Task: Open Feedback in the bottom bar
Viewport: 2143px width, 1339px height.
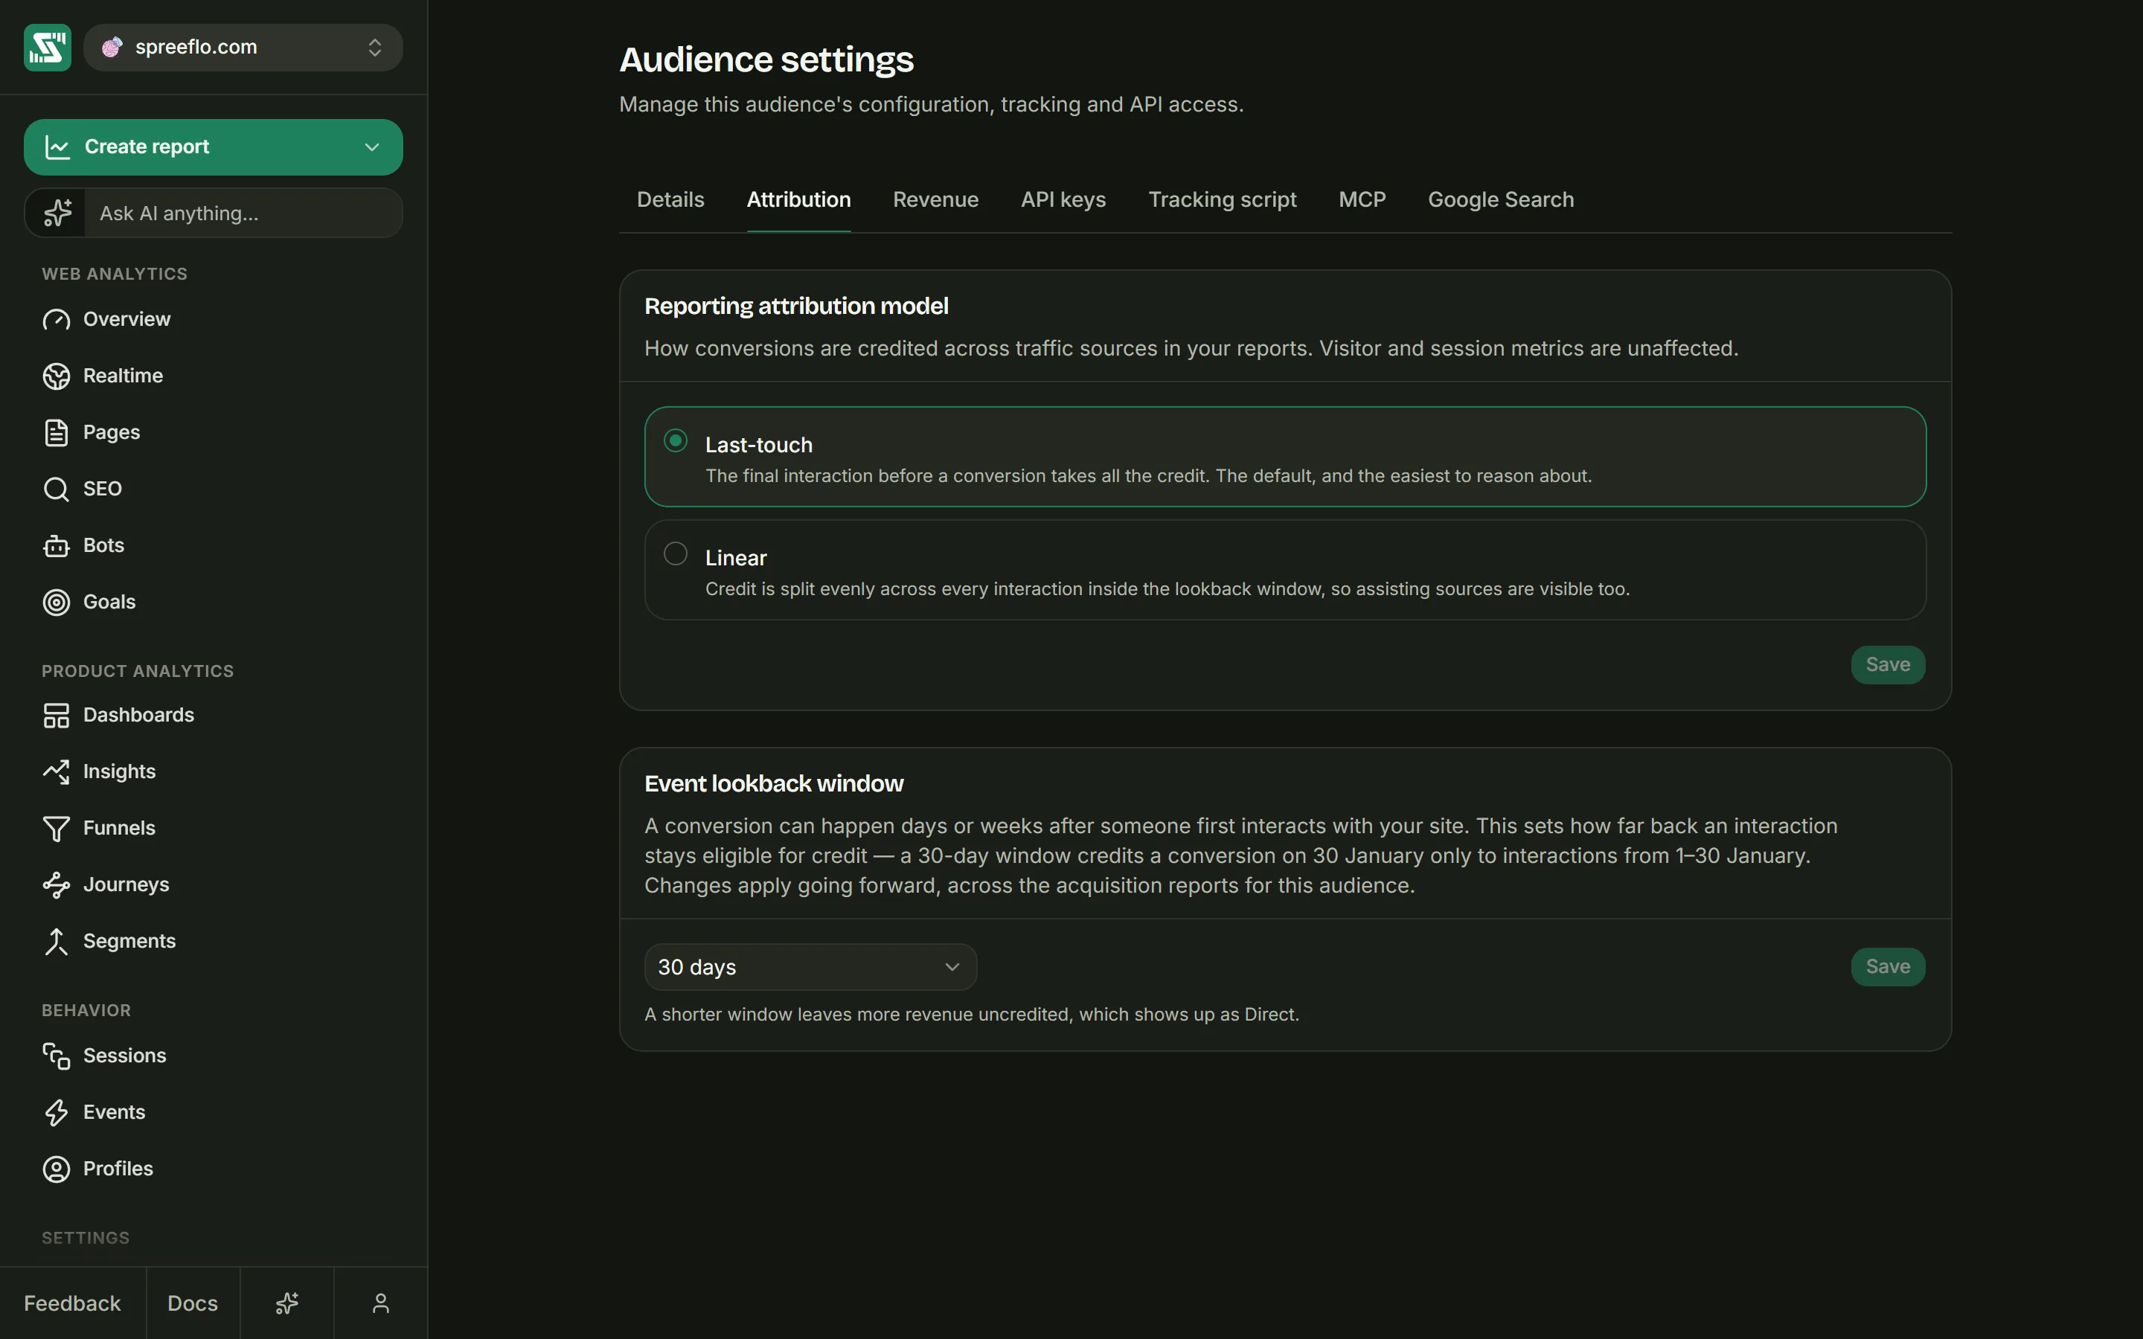Action: [73, 1303]
